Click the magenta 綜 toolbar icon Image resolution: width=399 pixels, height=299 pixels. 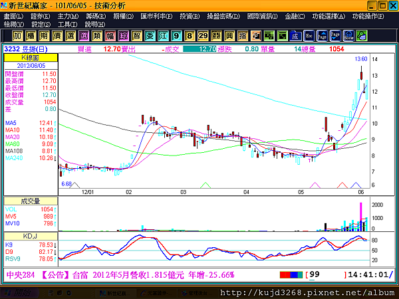[123, 36]
